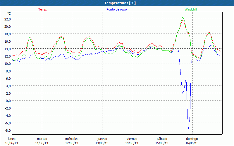Click the martes day label
The image size is (234, 146).
(42, 139)
